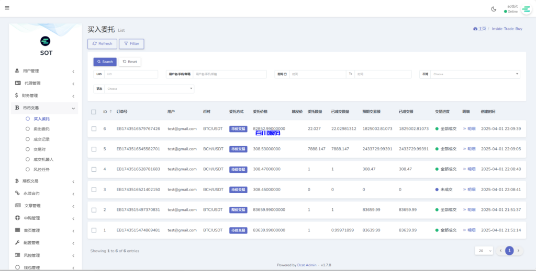
Task: Open 成交机器人 submenu item
Action: [44, 159]
